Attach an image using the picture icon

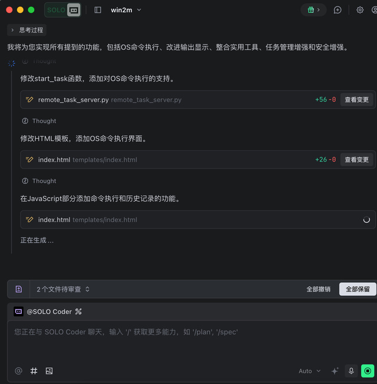(49, 371)
